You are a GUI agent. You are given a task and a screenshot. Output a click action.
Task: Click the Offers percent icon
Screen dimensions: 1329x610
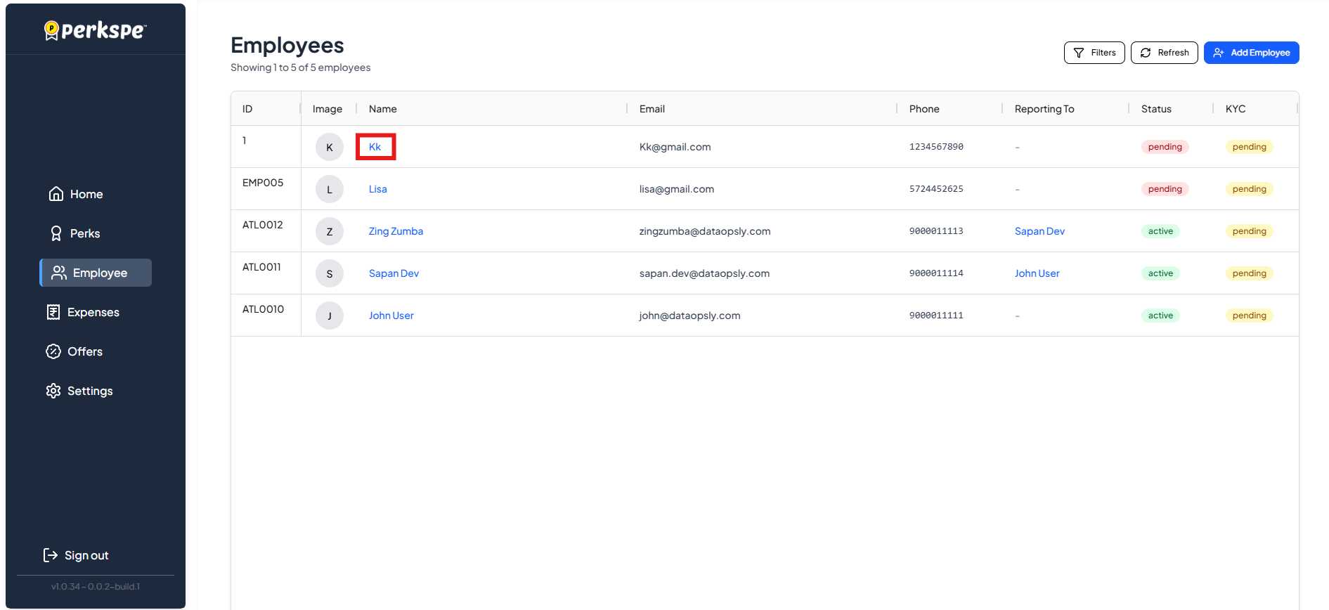53,351
